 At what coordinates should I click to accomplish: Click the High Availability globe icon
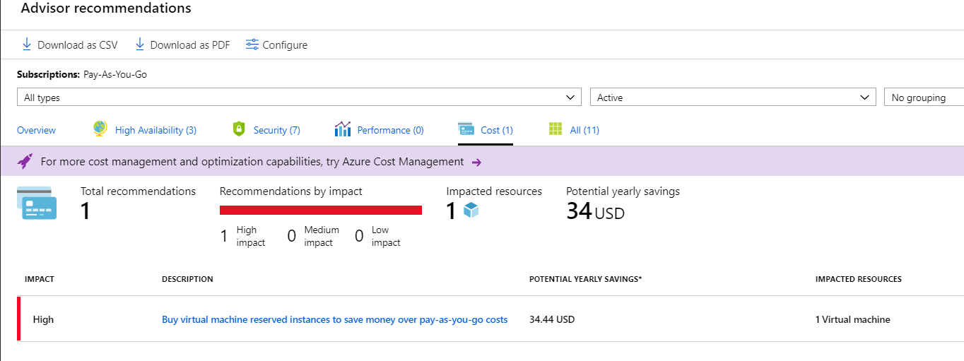100,129
